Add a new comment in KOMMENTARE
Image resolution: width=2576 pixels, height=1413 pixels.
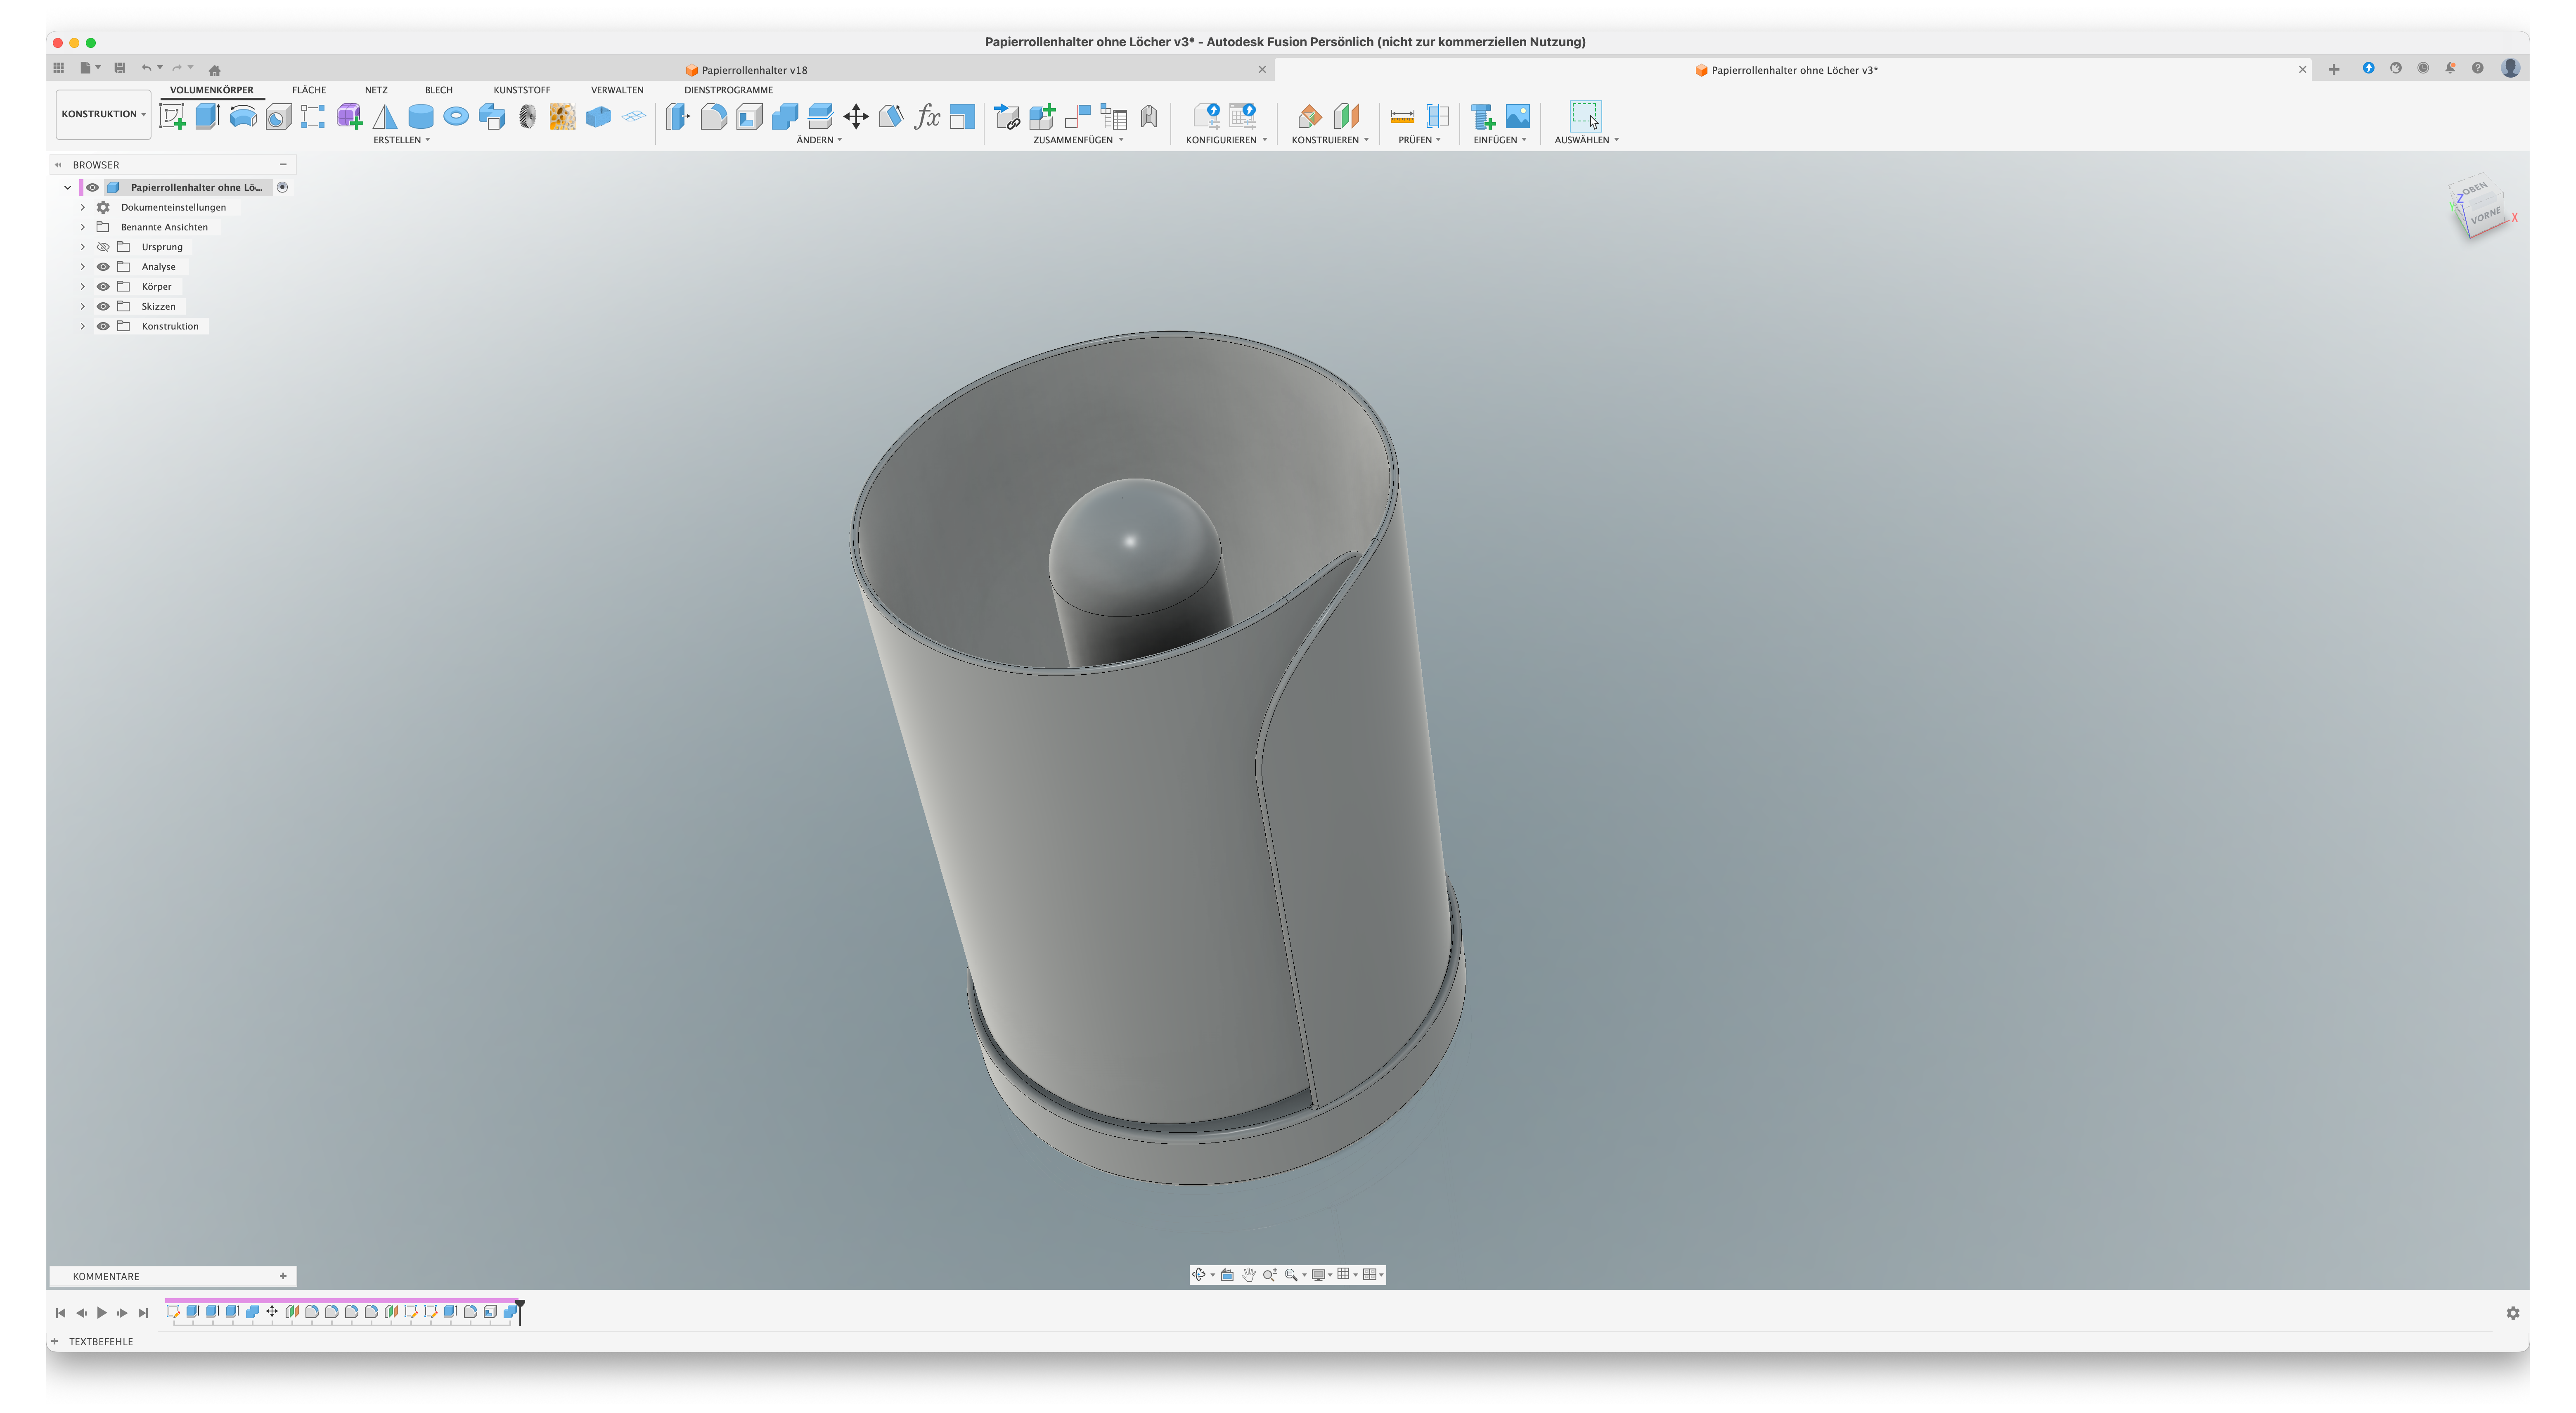pos(283,1276)
